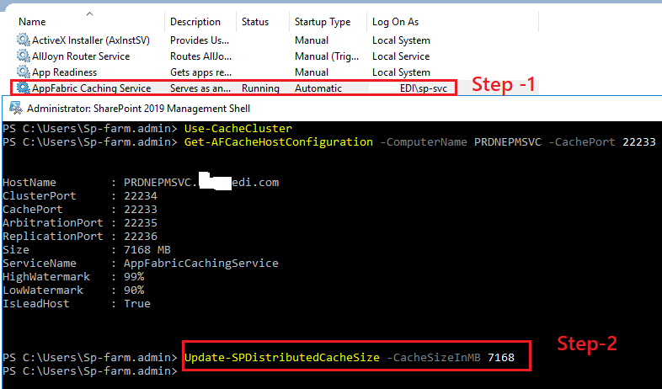662x389 pixels.
Task: Click the ServiceName value AppFabricCachingService
Action: click(201, 264)
